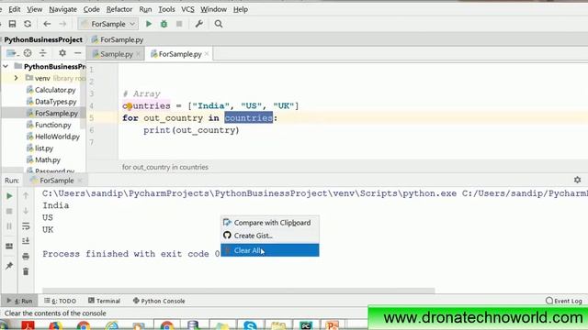Viewport: 588px width, 330px height.
Task: Open the Edit menu
Action: (15, 9)
